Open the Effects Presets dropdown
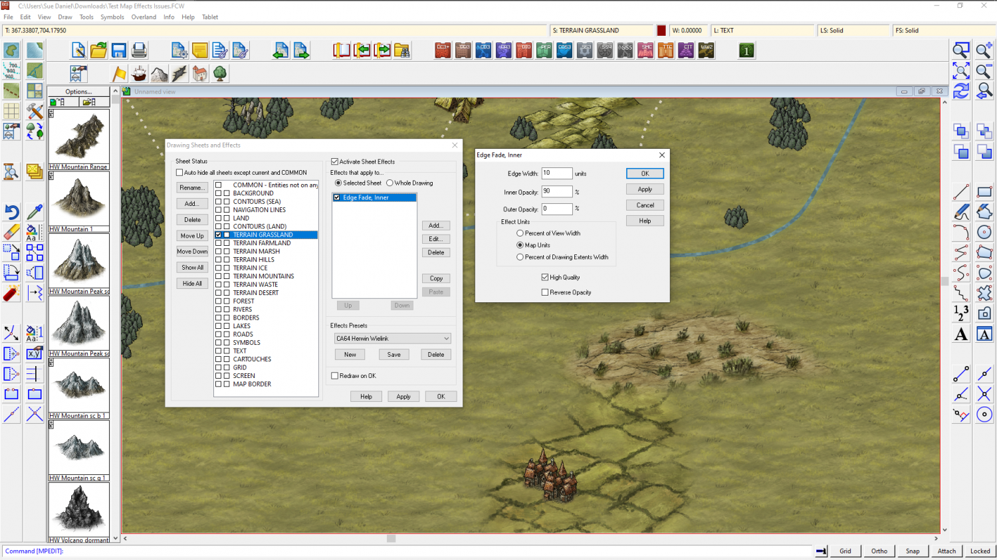This screenshot has height=560, width=997. [392, 339]
